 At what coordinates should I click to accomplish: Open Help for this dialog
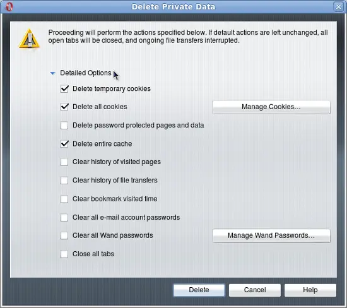click(310, 290)
